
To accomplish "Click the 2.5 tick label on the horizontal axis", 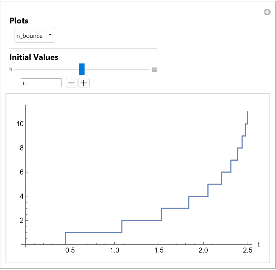I will pos(248,251).
